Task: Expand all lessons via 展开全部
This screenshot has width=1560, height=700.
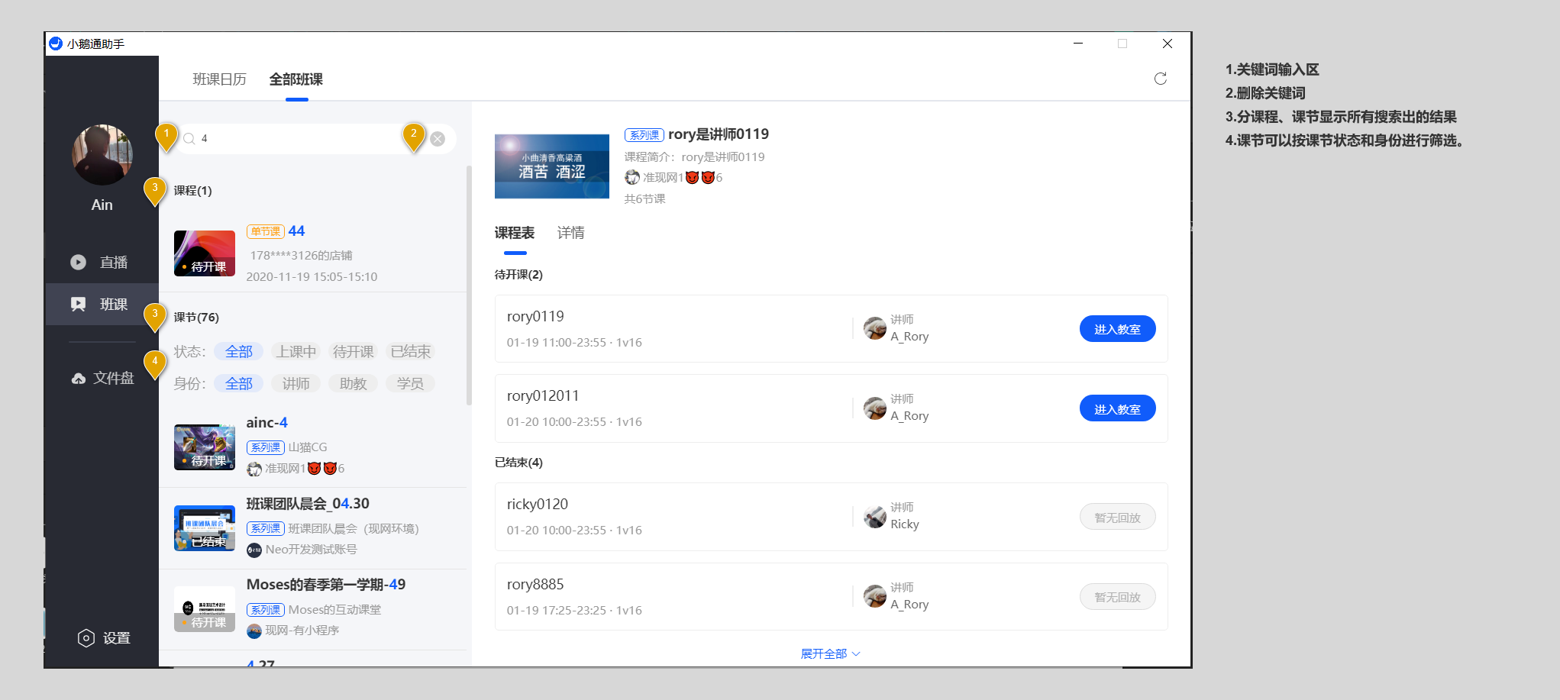Action: [x=829, y=654]
